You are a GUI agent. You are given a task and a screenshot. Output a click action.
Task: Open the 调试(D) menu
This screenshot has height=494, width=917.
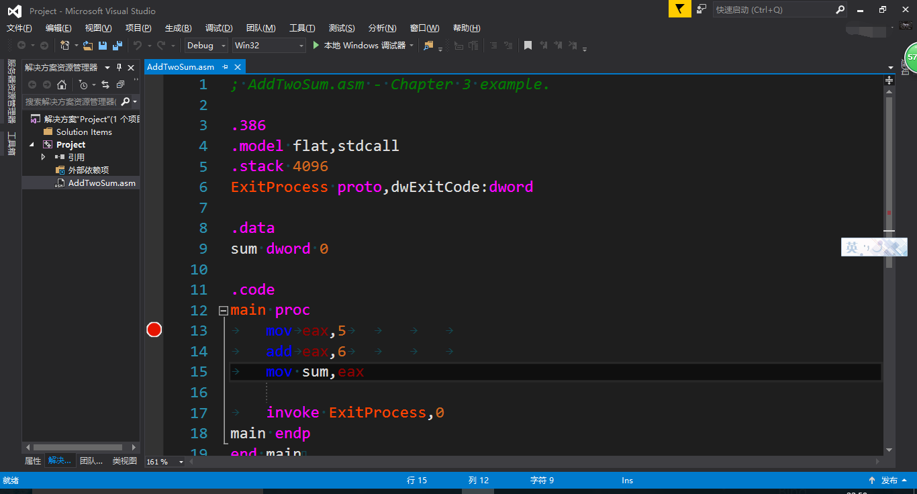218,28
